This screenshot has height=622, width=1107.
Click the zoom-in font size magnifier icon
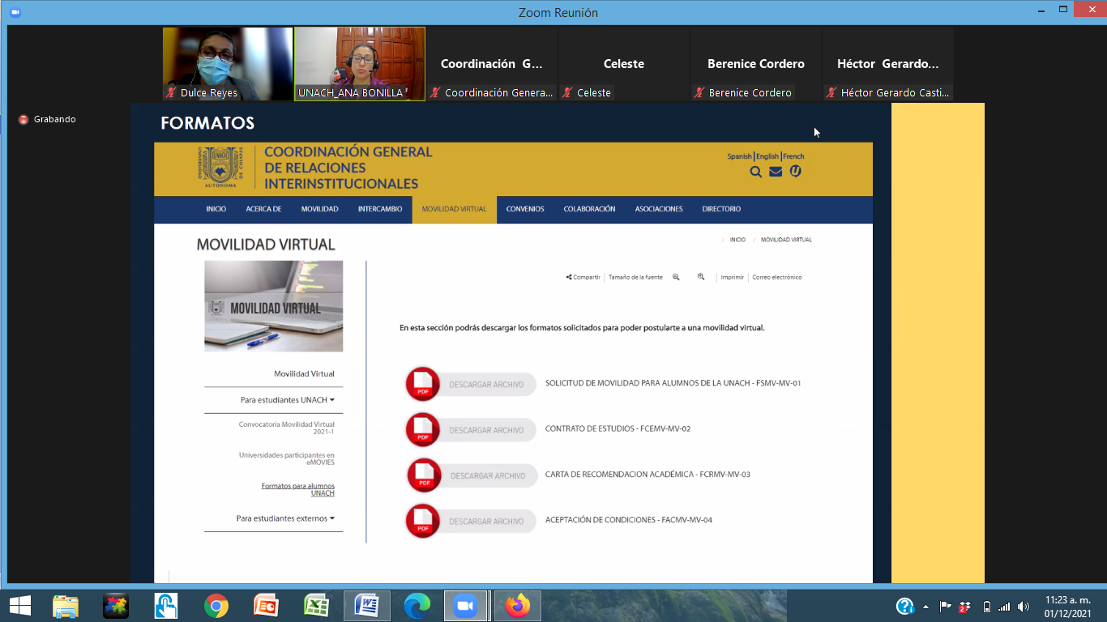pyautogui.click(x=701, y=277)
